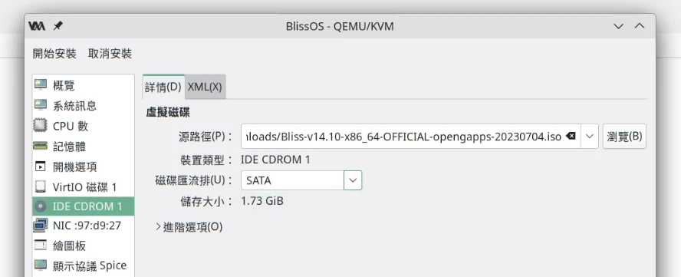Open the 記憶體 RAM icon entry
Viewport: 681px width, 277px height.
(41, 146)
